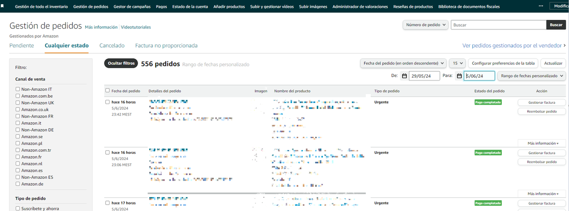Image resolution: width=569 pixels, height=211 pixels.
Task: Check the Amazon.co.uk sales channel
Action: pos(18,109)
